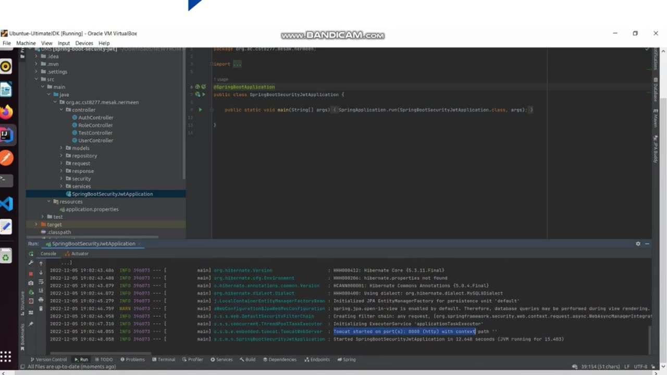Open VirtualBox View menu
Image resolution: width=667 pixels, height=375 pixels.
point(47,43)
